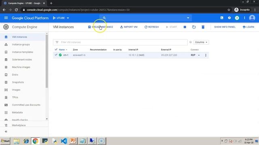Open the top bar more options menu
This screenshot has width=259, height=145.
(x=244, y=18)
